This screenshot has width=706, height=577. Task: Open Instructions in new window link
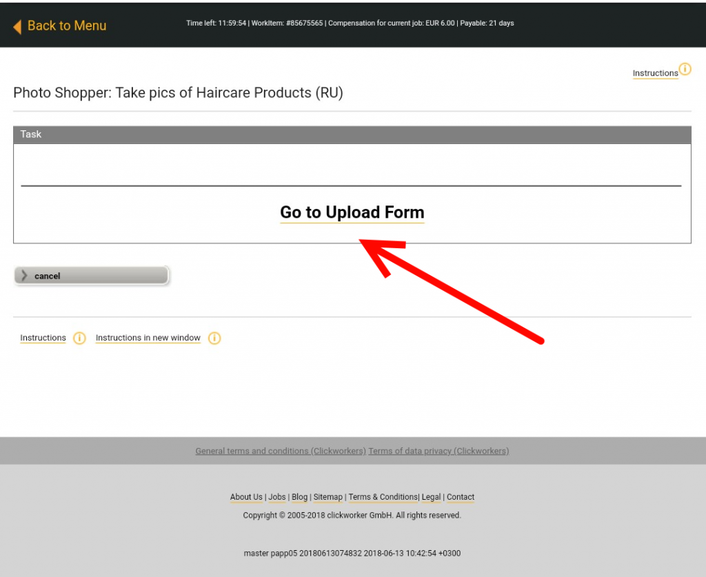click(148, 338)
